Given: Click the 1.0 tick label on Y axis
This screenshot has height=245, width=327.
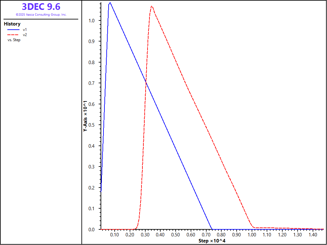Looking at the screenshot, I should click(x=92, y=20).
